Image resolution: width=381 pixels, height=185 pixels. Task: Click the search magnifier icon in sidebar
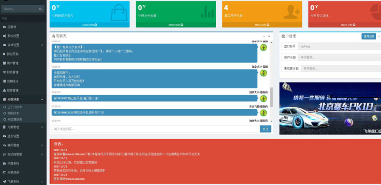click(x=40, y=9)
